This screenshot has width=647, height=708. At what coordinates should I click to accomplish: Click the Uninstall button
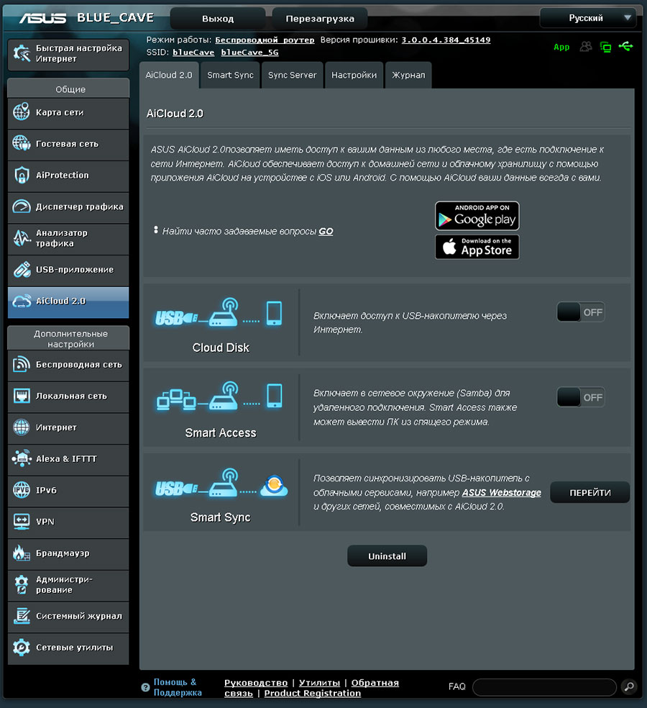click(387, 556)
